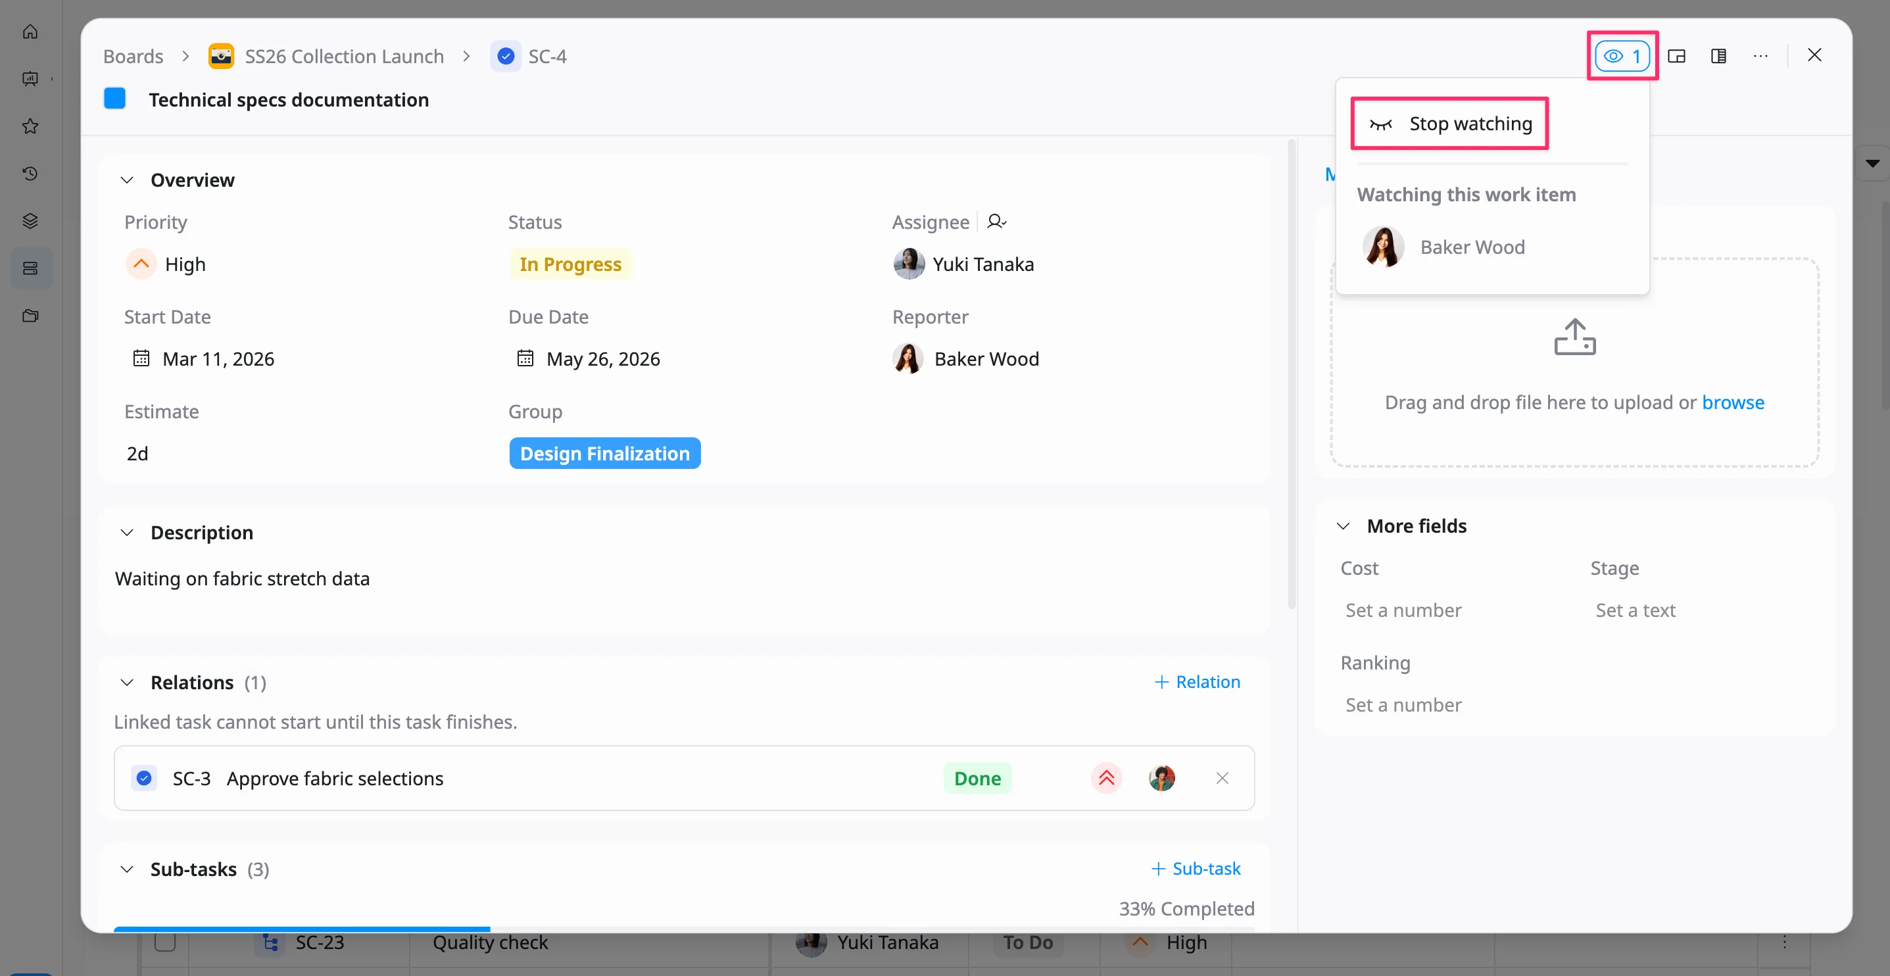Click the SC-4 breadcrumb item
1890x976 pixels.
click(x=547, y=57)
